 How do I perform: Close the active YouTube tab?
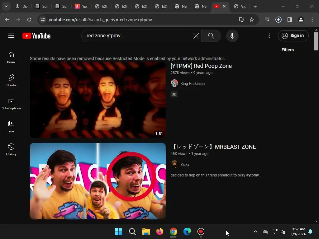(x=224, y=6)
